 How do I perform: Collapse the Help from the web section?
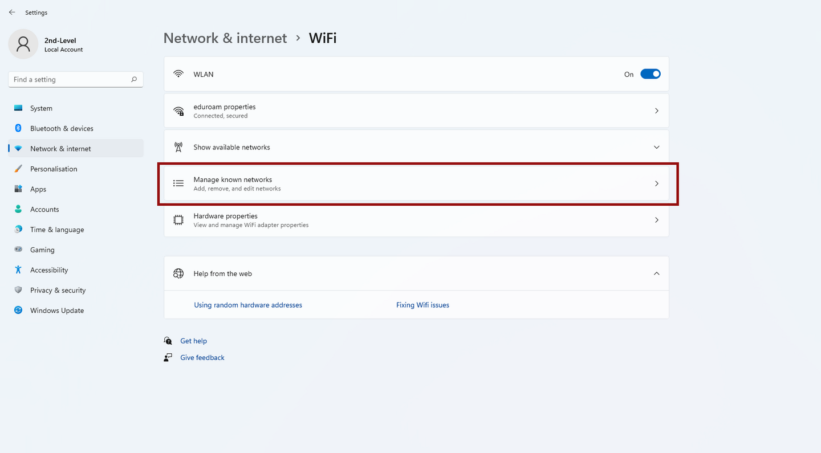[x=657, y=274]
